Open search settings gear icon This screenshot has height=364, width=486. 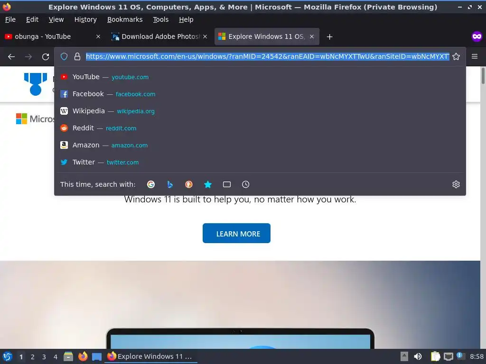pyautogui.click(x=456, y=184)
